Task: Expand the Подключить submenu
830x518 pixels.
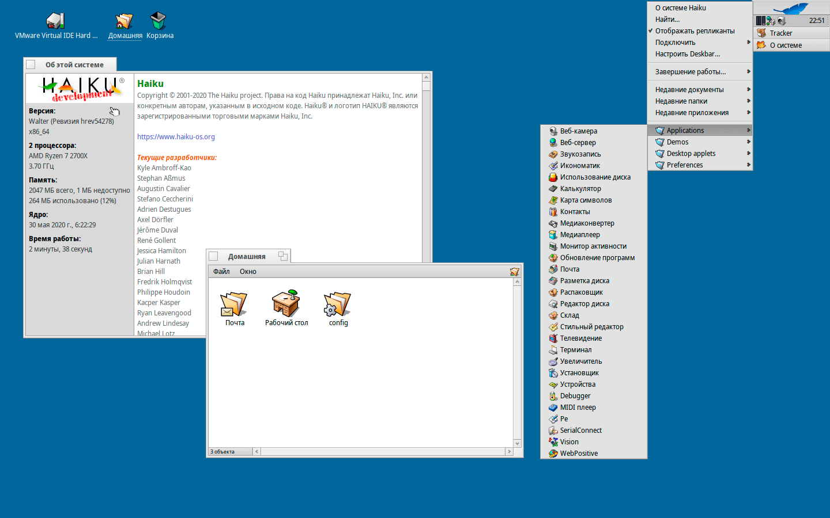Action: 700,43
